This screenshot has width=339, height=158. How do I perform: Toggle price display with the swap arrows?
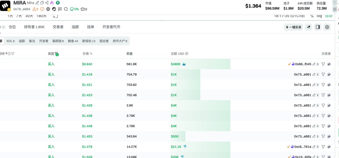[91, 54]
